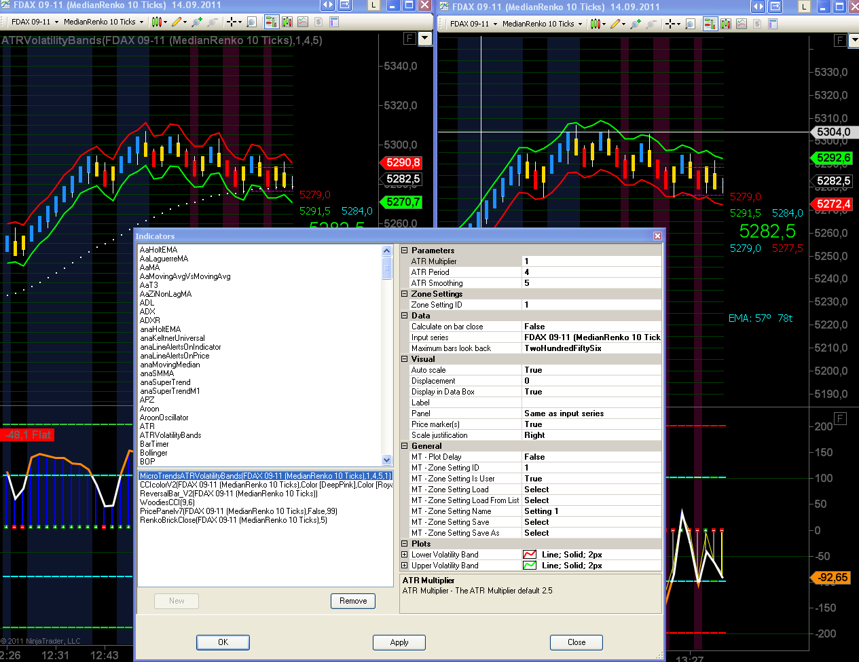Open Properties icon in left chart toolbar
Image resolution: width=859 pixels, height=662 pixels.
point(334,22)
